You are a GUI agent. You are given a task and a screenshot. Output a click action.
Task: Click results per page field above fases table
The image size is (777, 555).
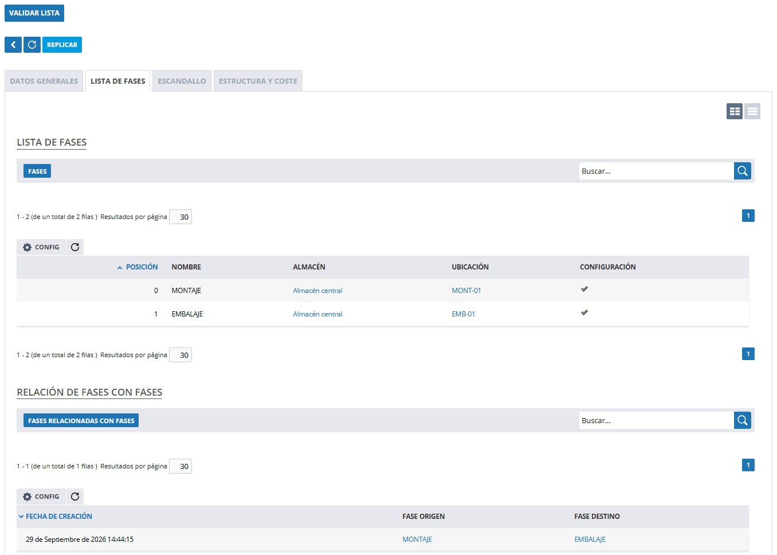coord(180,217)
